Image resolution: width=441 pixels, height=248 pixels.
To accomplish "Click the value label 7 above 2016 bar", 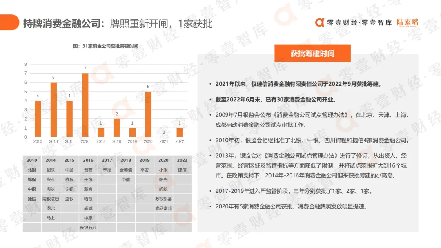I will (x=85, y=68).
